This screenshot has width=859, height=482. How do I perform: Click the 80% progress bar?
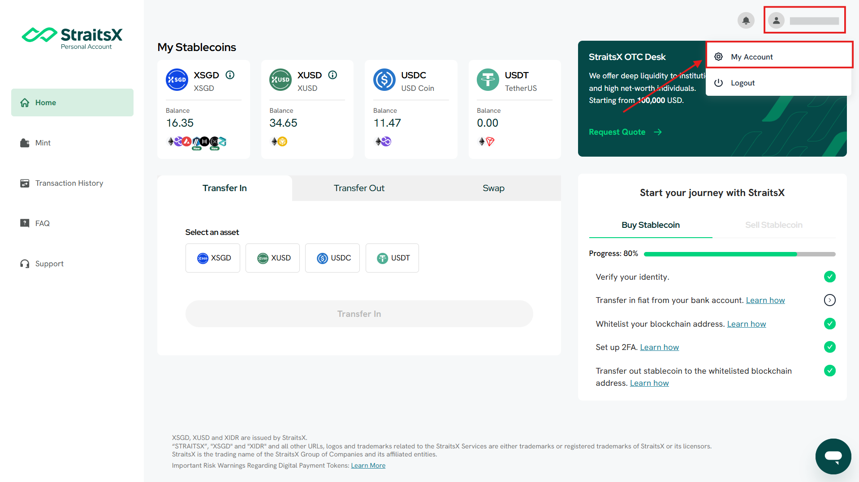[739, 254]
